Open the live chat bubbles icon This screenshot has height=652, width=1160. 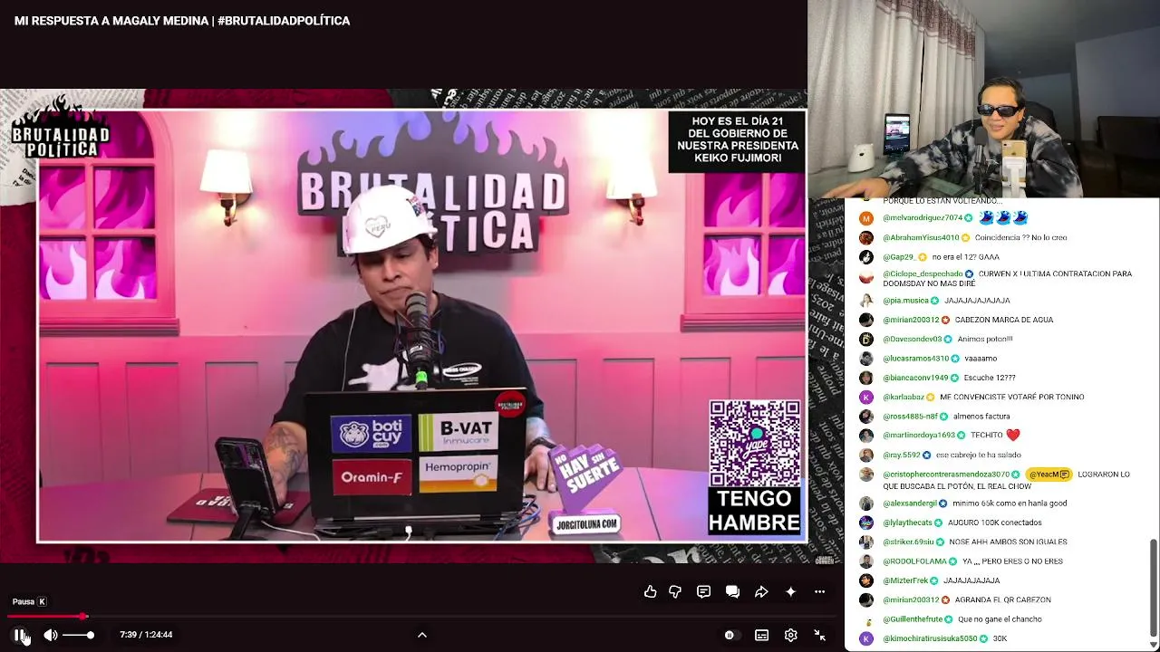pyautogui.click(x=732, y=591)
